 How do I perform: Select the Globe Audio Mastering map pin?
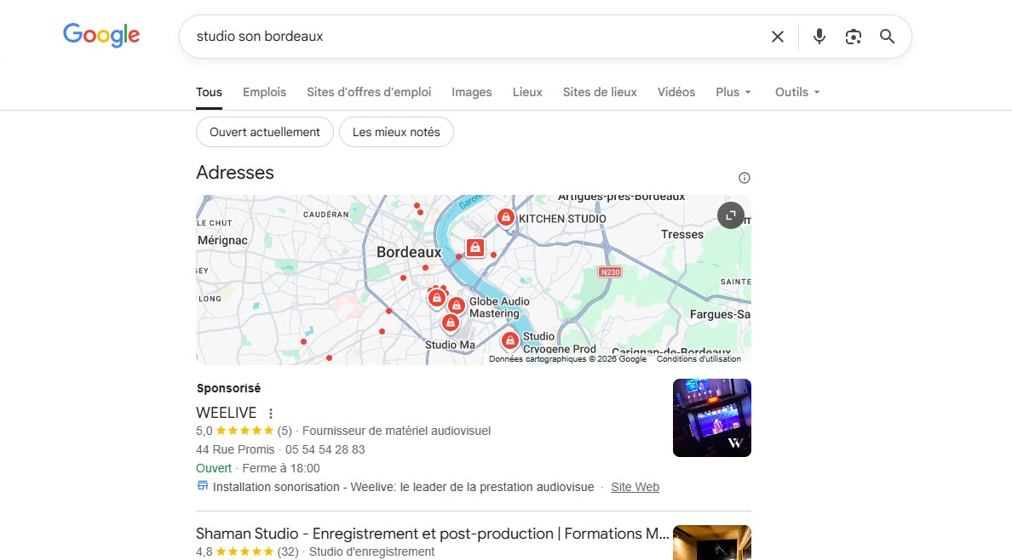pyautogui.click(x=457, y=306)
